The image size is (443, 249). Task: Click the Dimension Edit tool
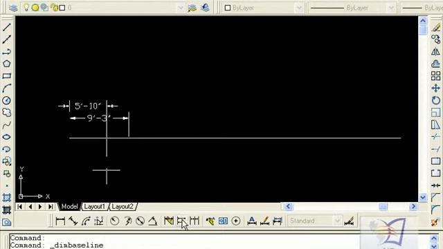pos(251,221)
